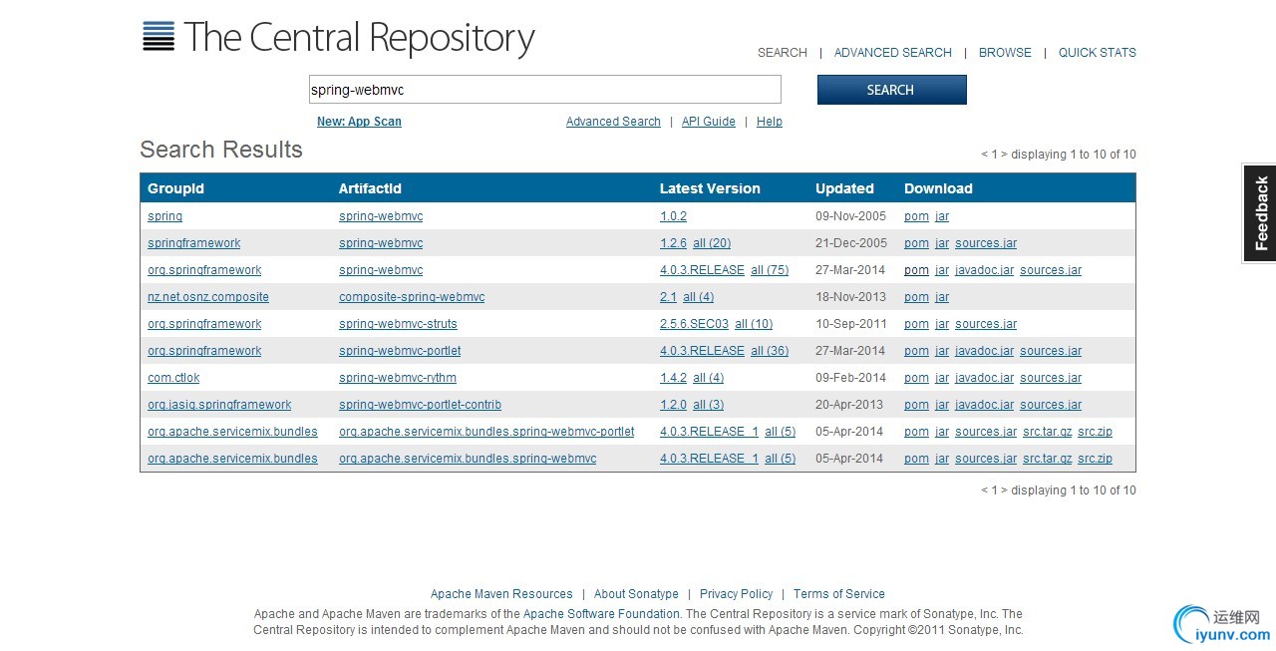The image size is (1276, 651).
Task: Open ADVANCED SEARCH in top navigation
Action: (892, 53)
